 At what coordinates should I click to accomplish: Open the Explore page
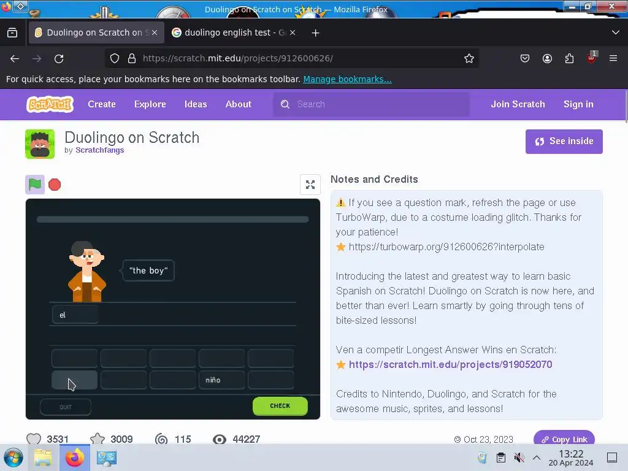coord(150,104)
